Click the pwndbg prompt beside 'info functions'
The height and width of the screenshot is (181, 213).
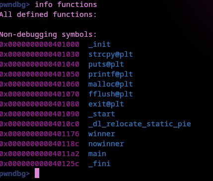[x=15, y=5]
